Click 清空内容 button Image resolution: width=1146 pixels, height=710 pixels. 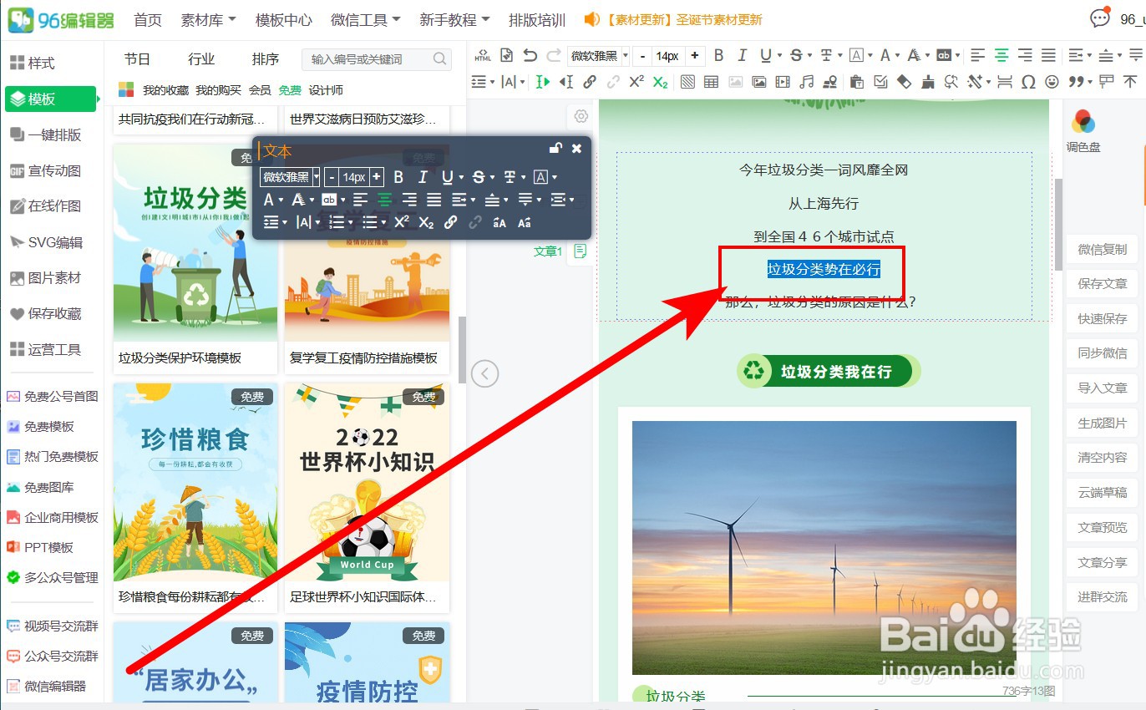(x=1102, y=457)
